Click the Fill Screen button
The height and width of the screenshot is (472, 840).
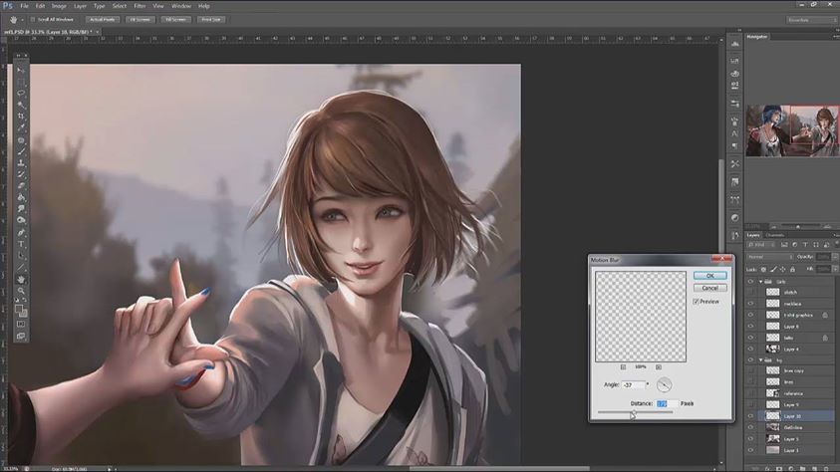point(175,19)
